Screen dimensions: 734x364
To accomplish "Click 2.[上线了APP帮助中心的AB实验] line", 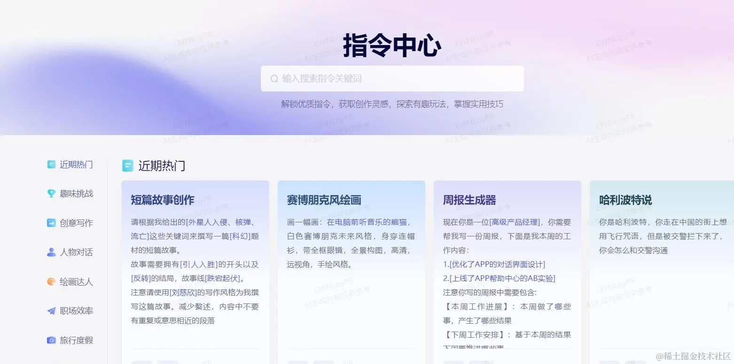I will click(x=499, y=278).
